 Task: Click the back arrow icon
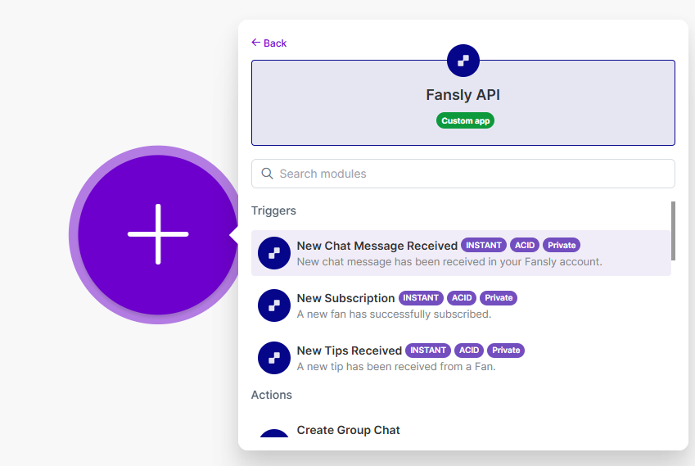(x=255, y=43)
